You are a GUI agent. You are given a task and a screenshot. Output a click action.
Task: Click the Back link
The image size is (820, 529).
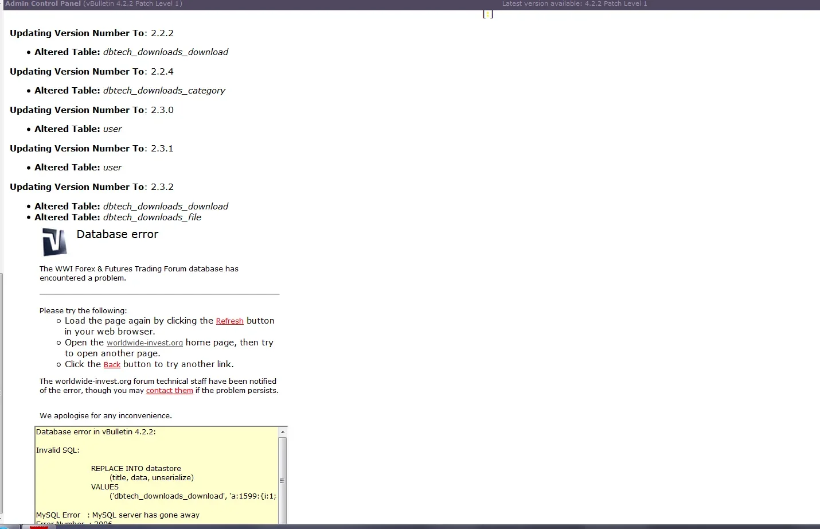[112, 365]
